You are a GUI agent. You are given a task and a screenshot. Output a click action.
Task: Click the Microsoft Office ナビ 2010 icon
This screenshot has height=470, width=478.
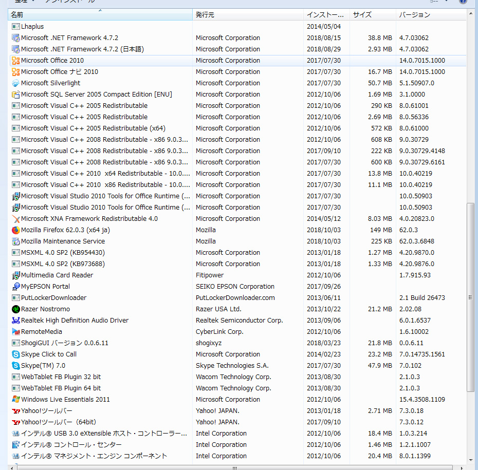click(x=15, y=71)
